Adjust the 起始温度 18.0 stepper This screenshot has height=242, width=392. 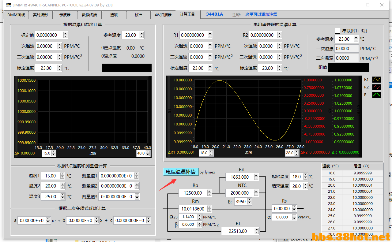305,177
